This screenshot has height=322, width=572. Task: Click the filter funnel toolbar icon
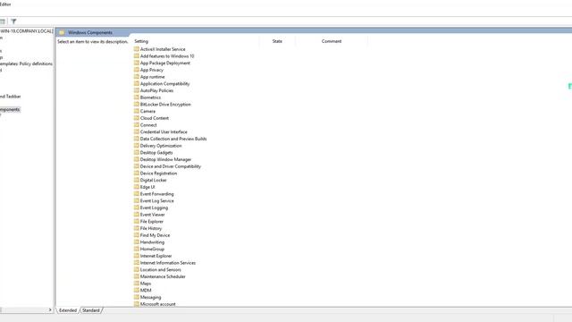pos(13,21)
